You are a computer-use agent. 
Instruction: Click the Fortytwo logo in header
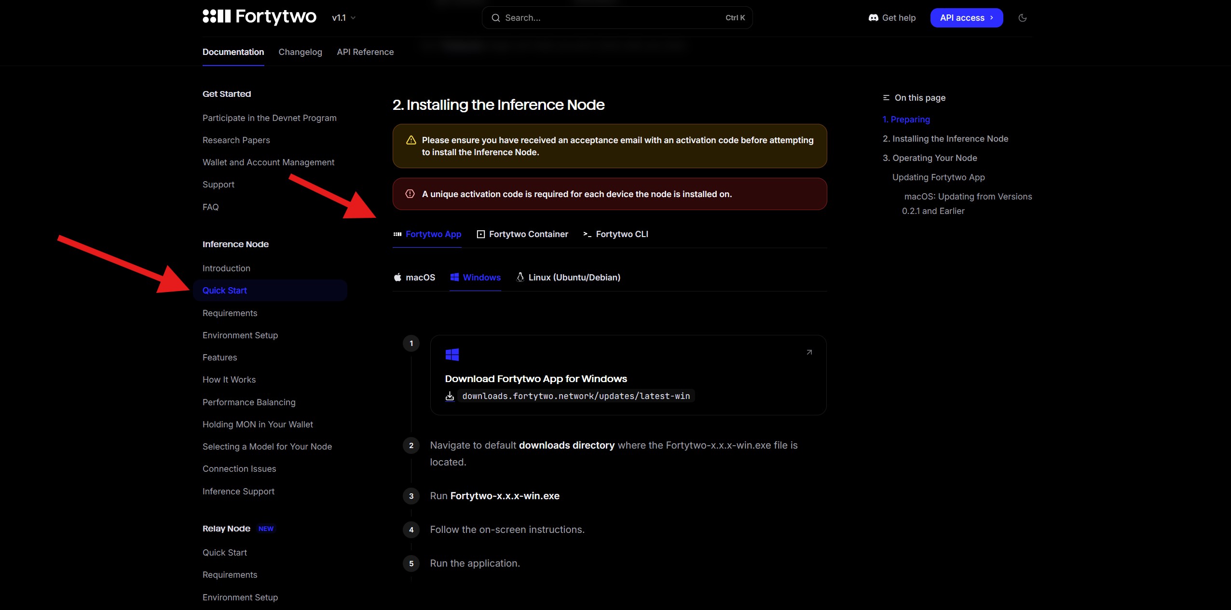[x=259, y=17]
